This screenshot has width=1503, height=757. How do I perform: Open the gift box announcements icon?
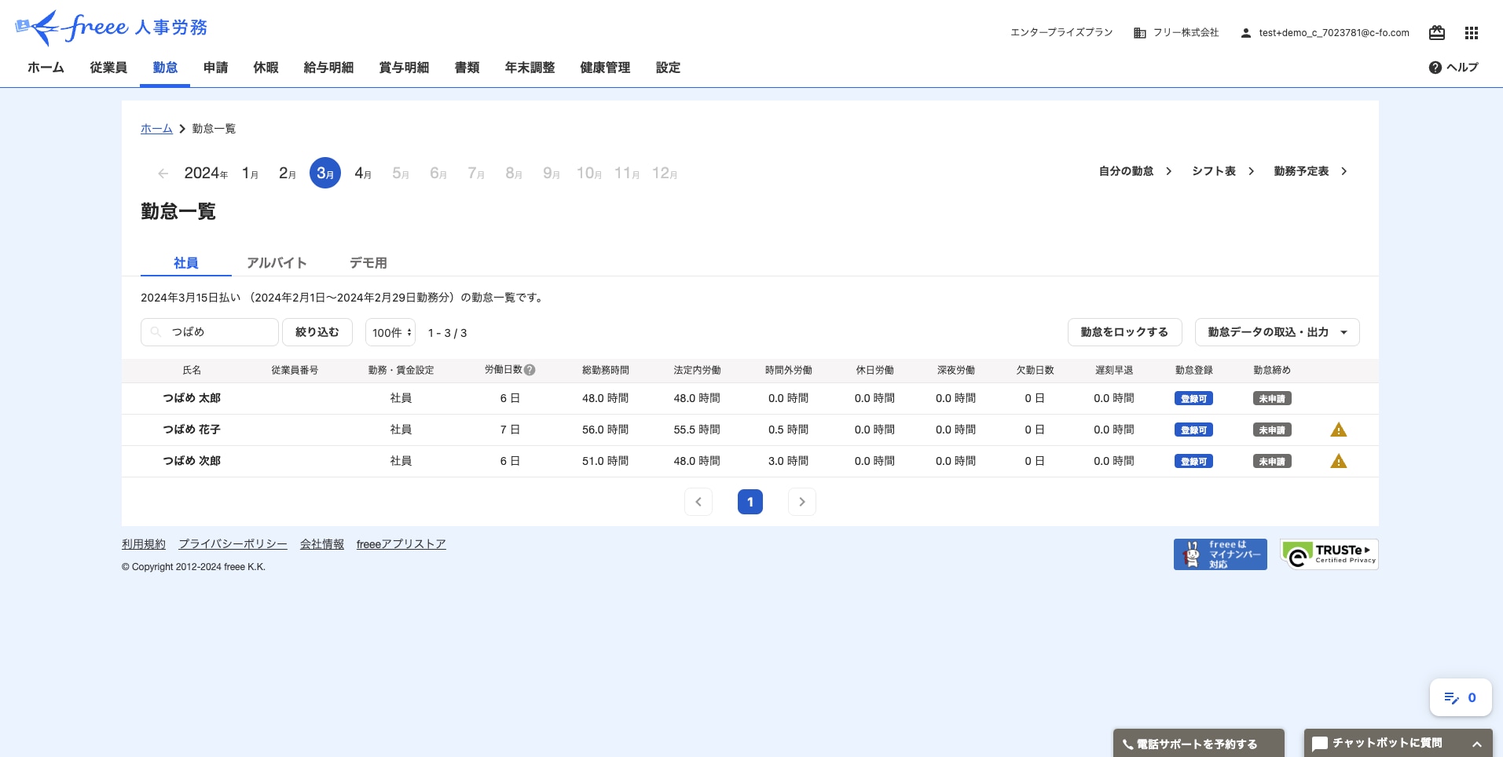pos(1436,32)
